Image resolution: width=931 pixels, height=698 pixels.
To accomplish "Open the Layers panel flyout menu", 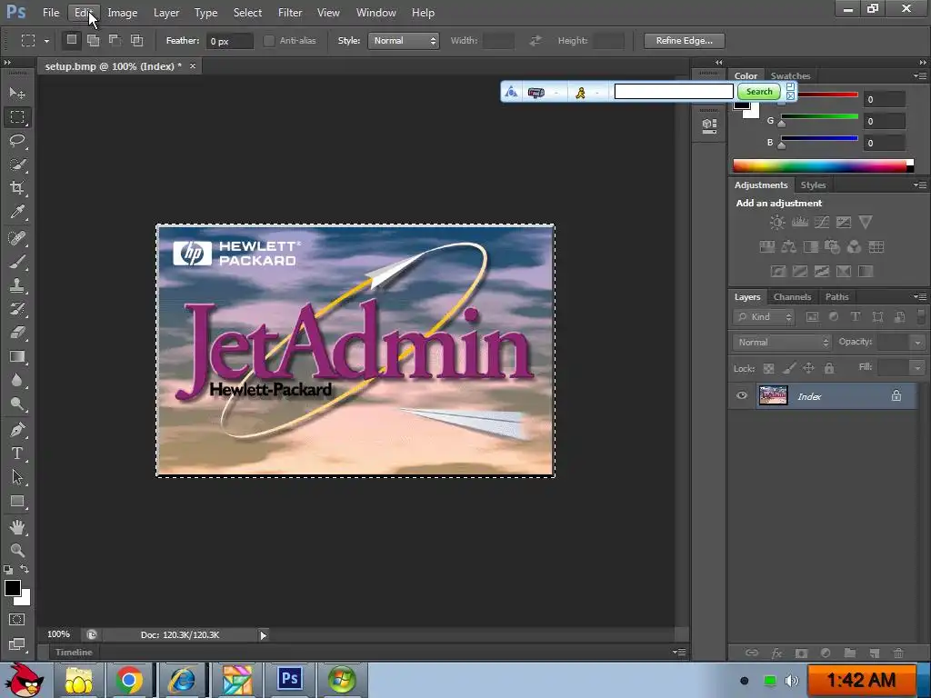I will pyautogui.click(x=920, y=296).
